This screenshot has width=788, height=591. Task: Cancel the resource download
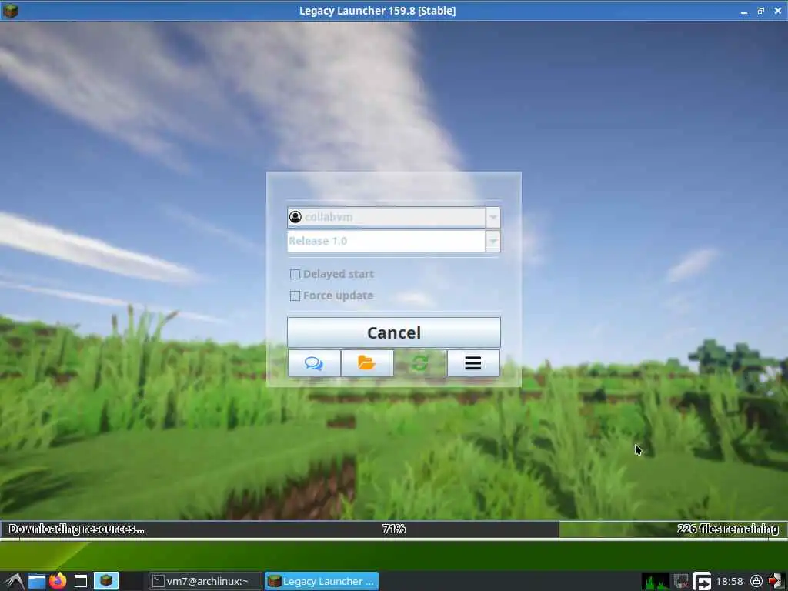393,332
